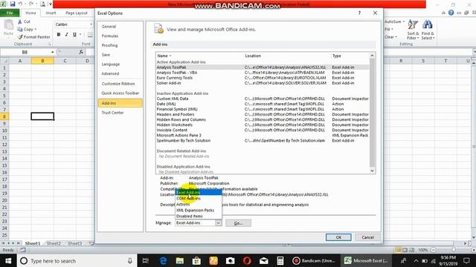
Task: Toggle Underline formatting in ribbon
Action: click(74, 35)
